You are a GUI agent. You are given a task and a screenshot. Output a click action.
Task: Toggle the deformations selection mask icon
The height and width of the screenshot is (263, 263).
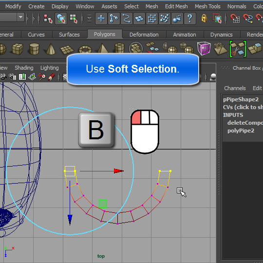click(x=152, y=19)
